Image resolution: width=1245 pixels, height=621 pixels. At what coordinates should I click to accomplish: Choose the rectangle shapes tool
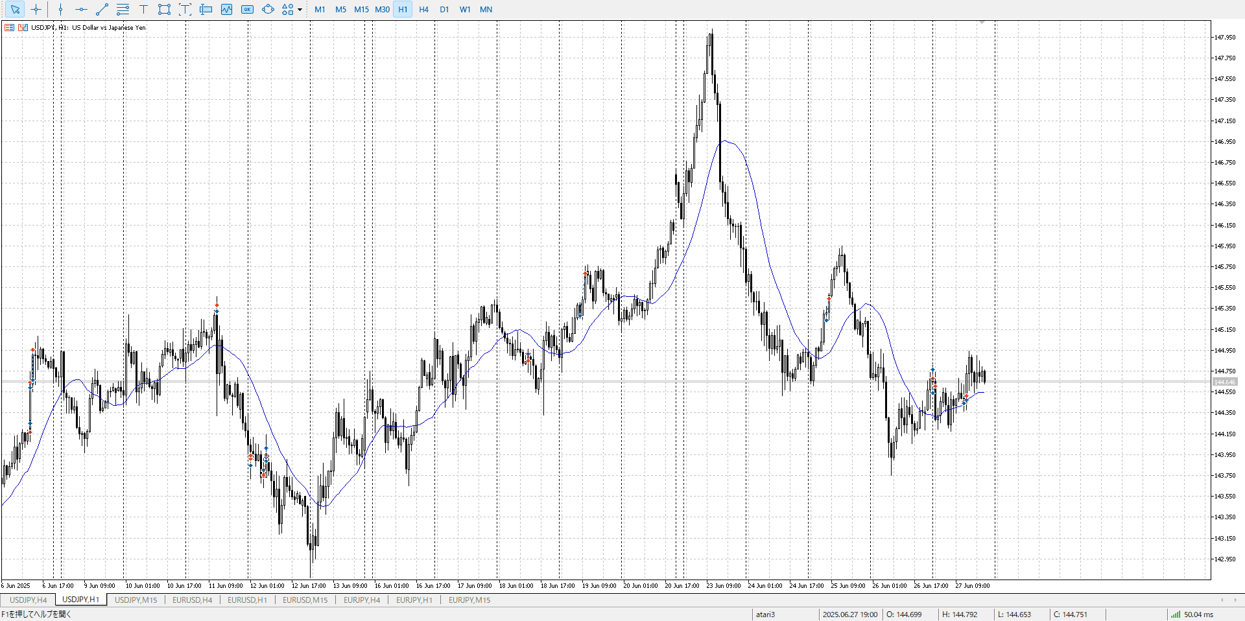[x=164, y=10]
